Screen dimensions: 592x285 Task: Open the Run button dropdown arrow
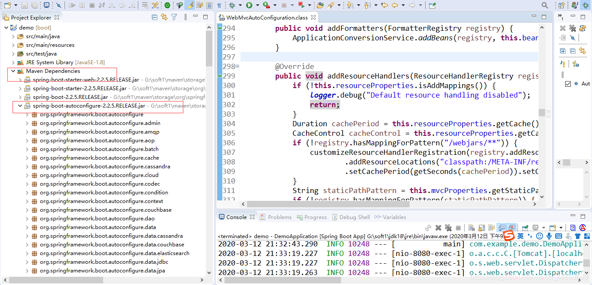(x=257, y=5)
